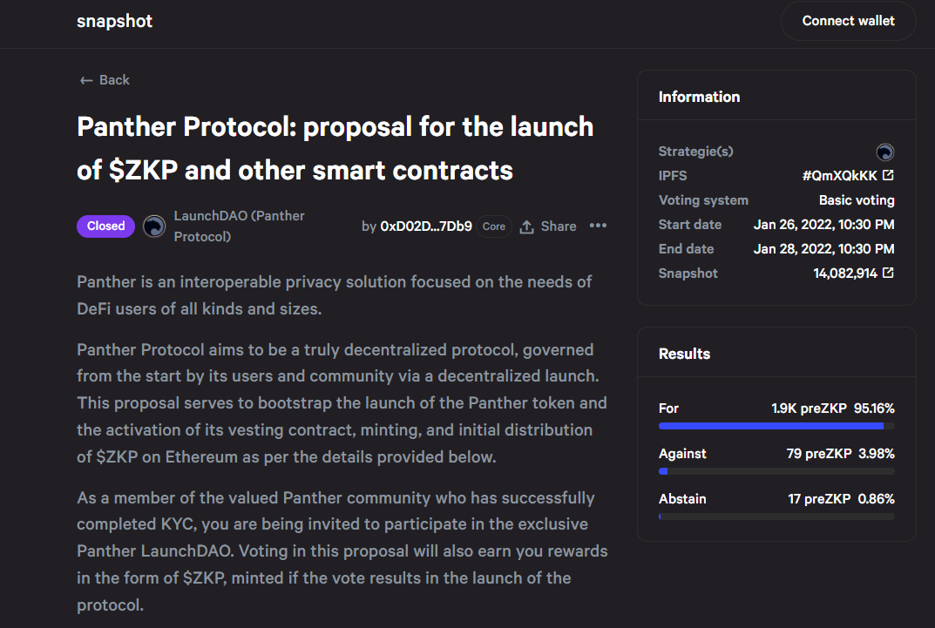Open the three-dot more options menu
The width and height of the screenshot is (935, 628).
[x=598, y=226]
